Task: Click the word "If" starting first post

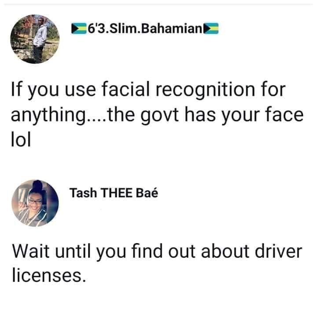Action: point(16,89)
